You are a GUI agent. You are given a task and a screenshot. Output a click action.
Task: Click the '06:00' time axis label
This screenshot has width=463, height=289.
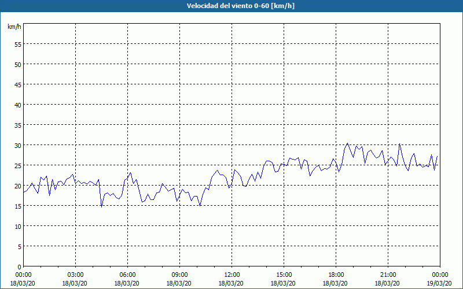127,275
